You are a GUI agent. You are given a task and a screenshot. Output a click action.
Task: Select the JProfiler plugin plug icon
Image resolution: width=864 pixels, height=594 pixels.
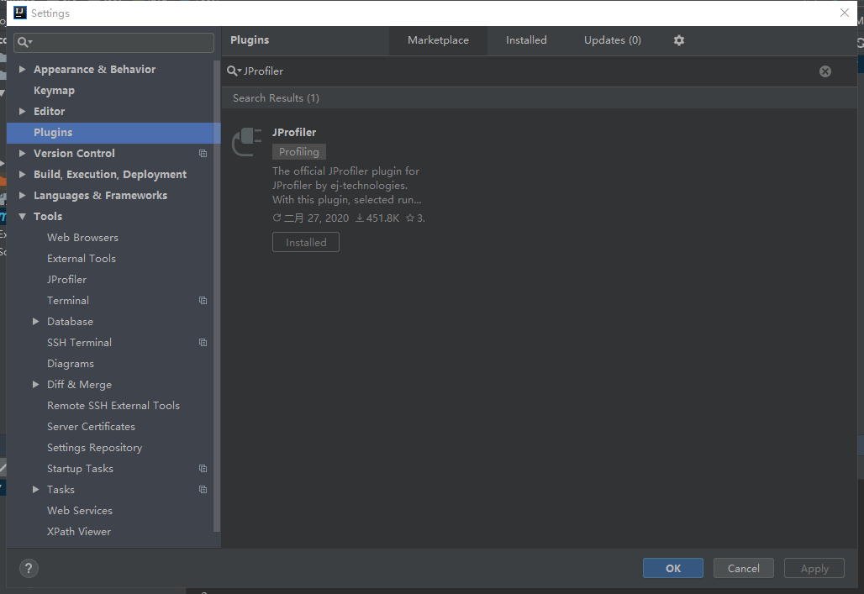[x=247, y=142]
